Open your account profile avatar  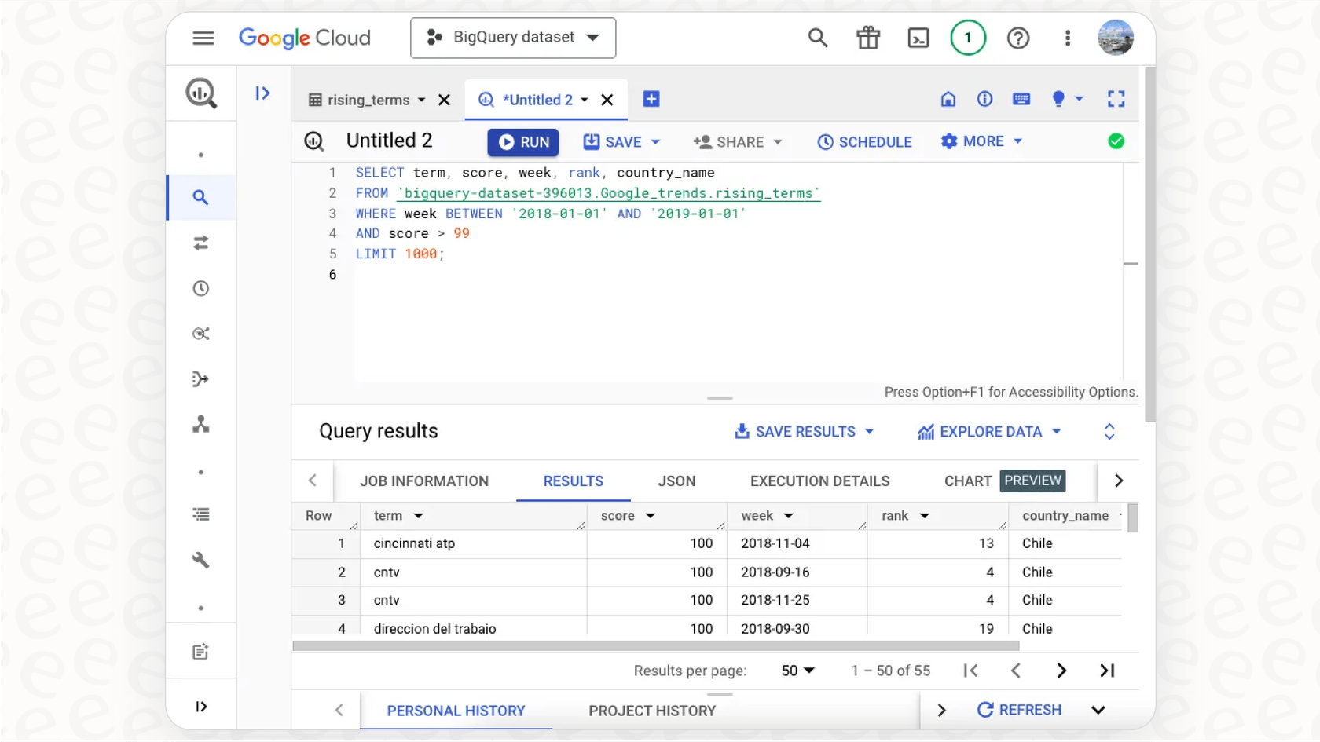coord(1116,37)
